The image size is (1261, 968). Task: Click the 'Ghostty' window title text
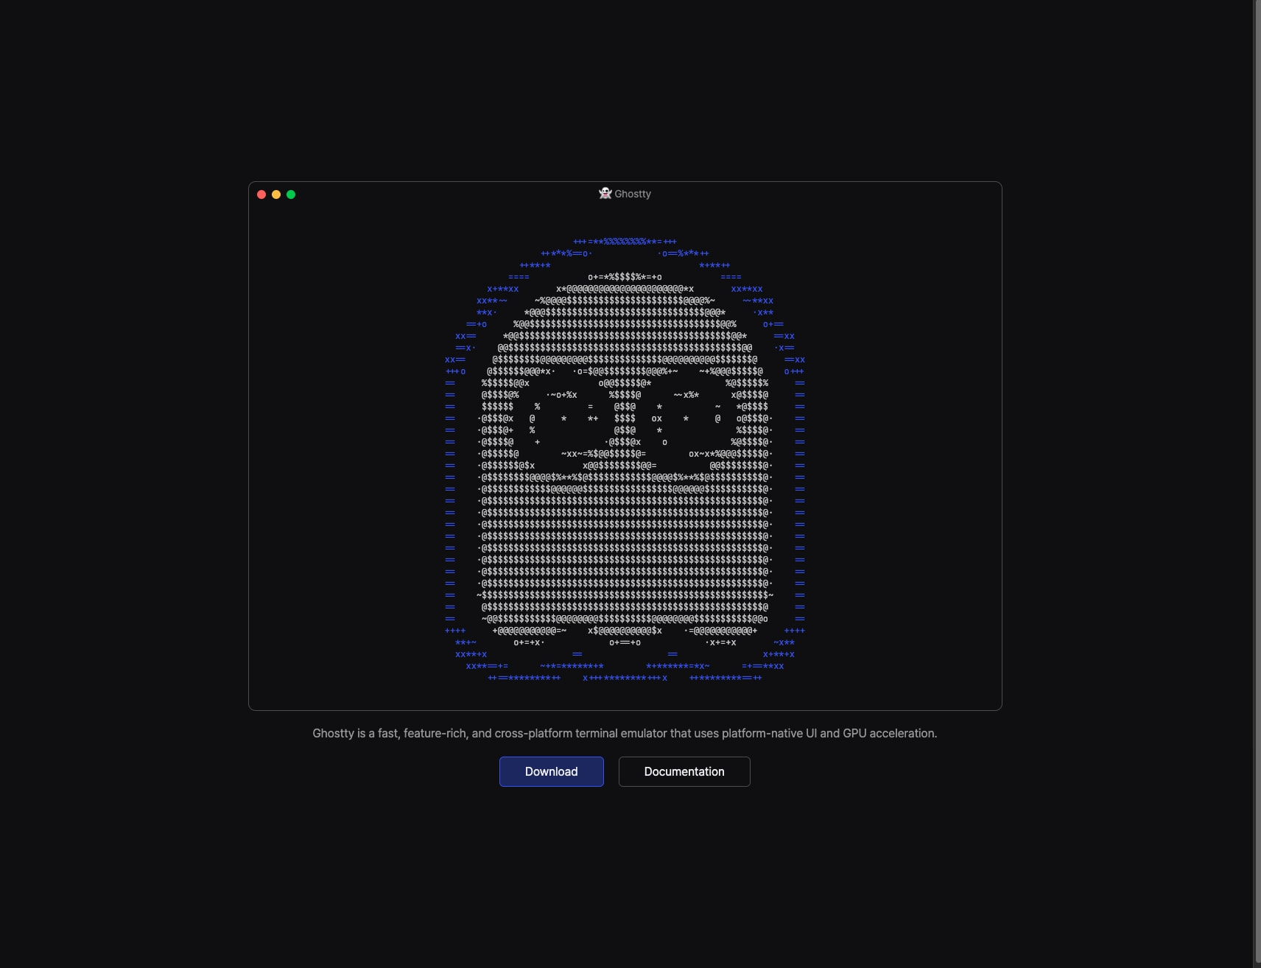pos(633,194)
